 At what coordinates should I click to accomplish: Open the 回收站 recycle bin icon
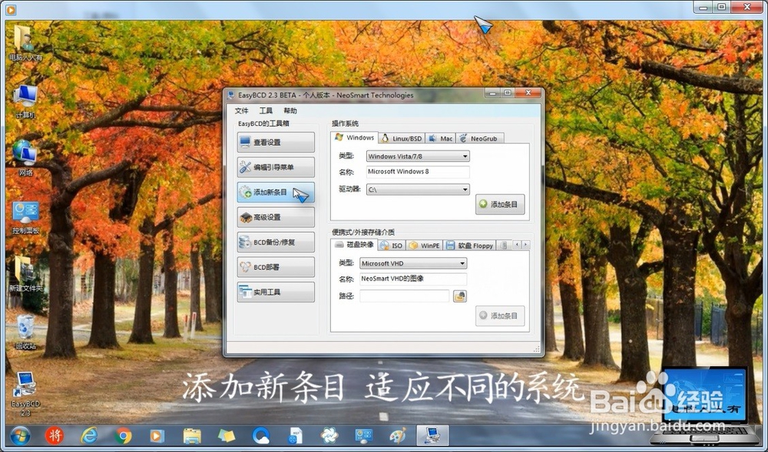25,332
